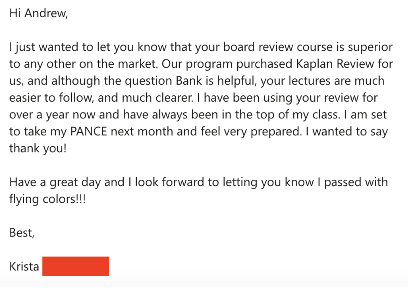Click the greeting "Hi Andrew,"
408x288 pixels.
[x=39, y=13]
